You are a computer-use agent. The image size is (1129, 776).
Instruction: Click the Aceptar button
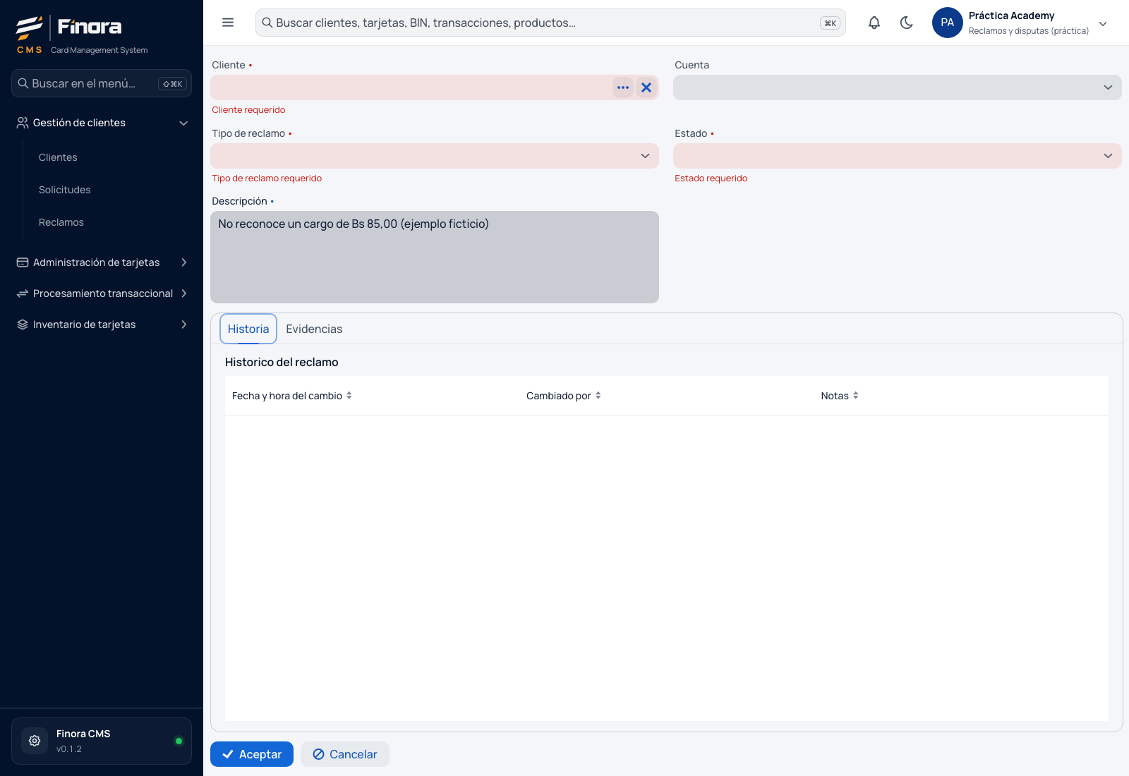(252, 754)
